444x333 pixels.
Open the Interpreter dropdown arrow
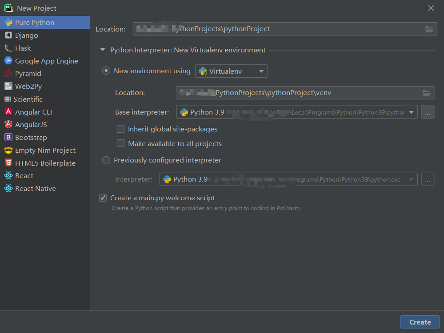(x=412, y=179)
